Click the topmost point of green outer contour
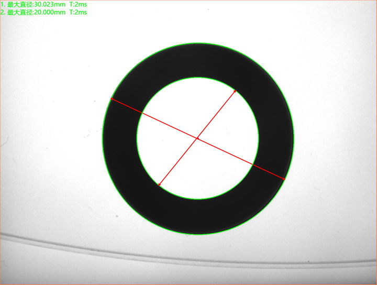The width and height of the screenshot is (377, 285). click(198, 43)
